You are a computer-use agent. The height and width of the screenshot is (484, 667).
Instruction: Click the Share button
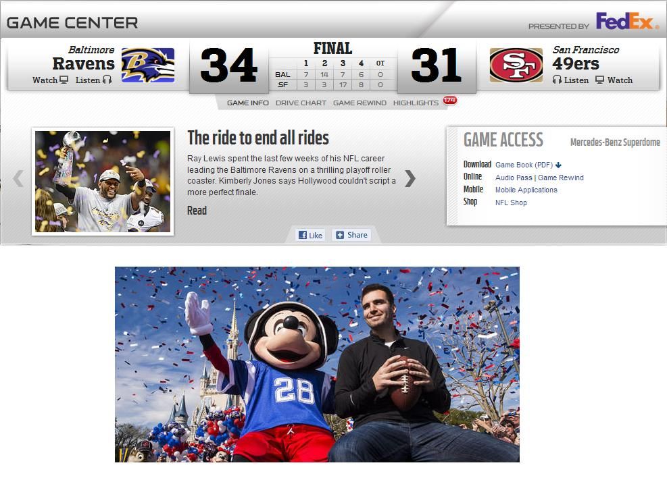point(351,235)
